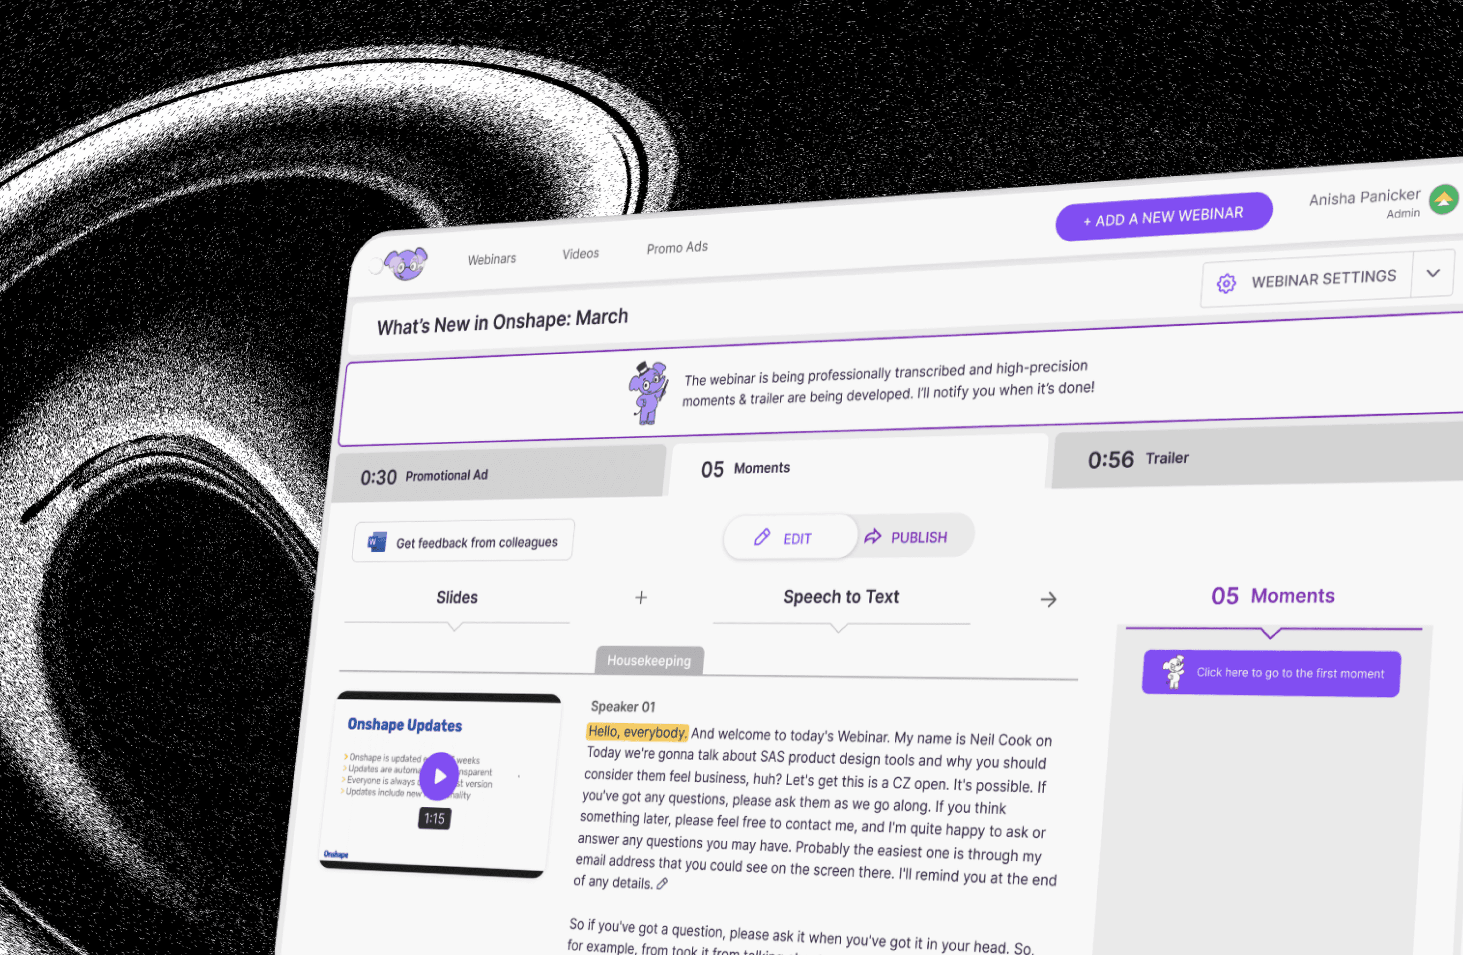Collapse the Slides column expander
This screenshot has width=1463, height=955.
[x=455, y=626]
